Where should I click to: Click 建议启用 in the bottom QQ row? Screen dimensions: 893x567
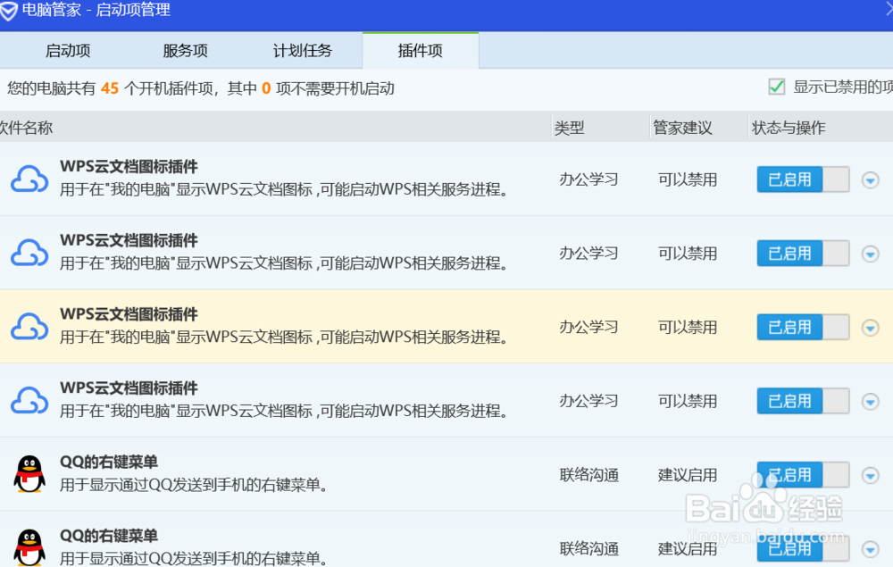[688, 548]
